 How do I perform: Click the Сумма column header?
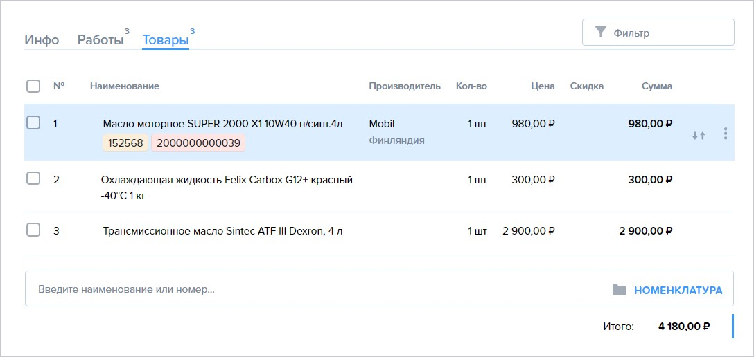[x=657, y=86]
